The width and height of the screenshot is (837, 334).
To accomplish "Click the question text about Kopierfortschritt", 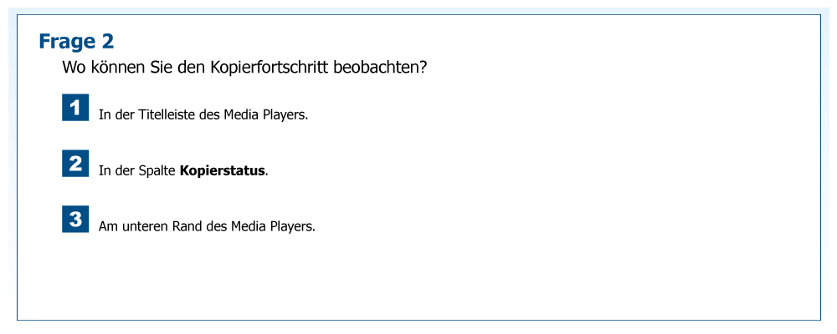I will (245, 67).
